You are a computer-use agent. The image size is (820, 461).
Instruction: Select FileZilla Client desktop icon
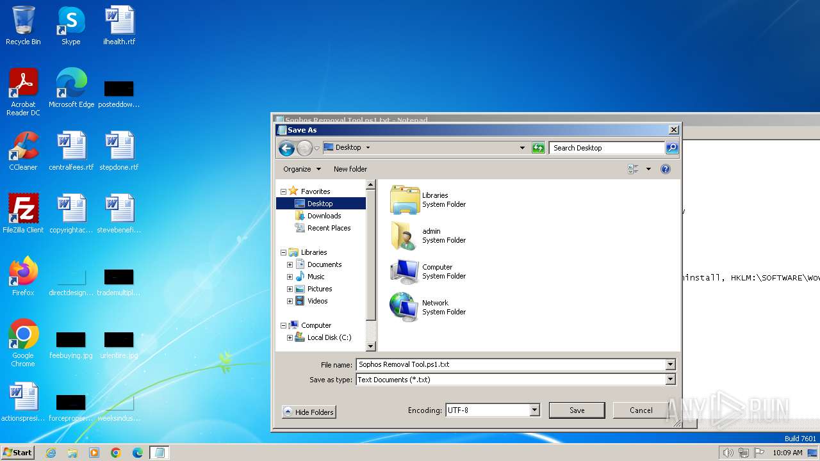[23, 214]
